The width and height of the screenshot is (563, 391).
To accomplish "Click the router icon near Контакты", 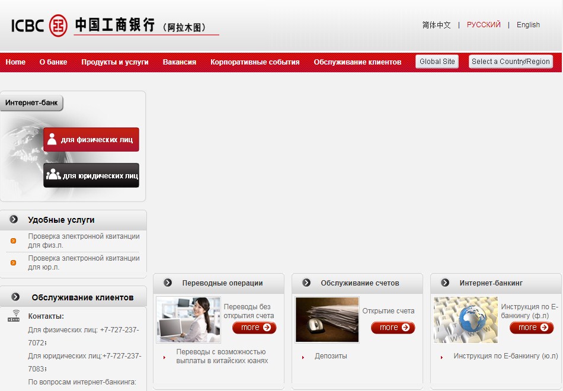I will tap(14, 316).
